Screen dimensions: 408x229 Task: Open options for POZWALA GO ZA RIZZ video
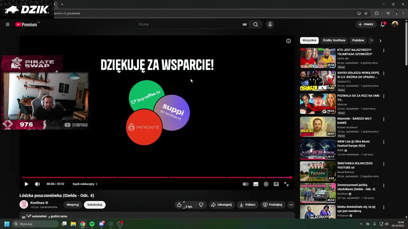pos(384,96)
